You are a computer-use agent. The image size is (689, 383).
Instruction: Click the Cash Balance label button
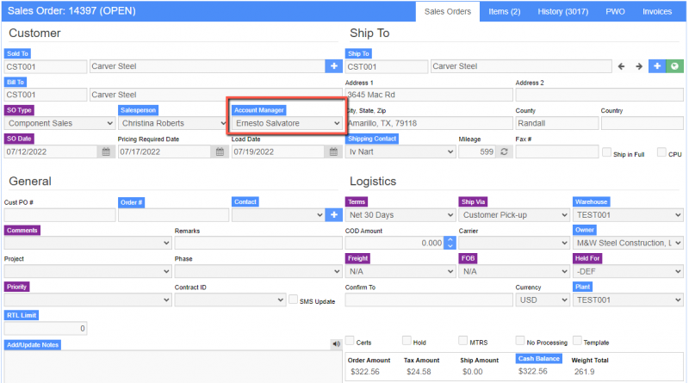pyautogui.click(x=539, y=359)
